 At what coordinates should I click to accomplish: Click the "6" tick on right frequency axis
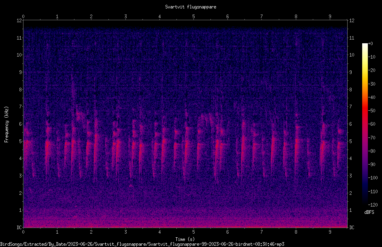tap(351, 124)
